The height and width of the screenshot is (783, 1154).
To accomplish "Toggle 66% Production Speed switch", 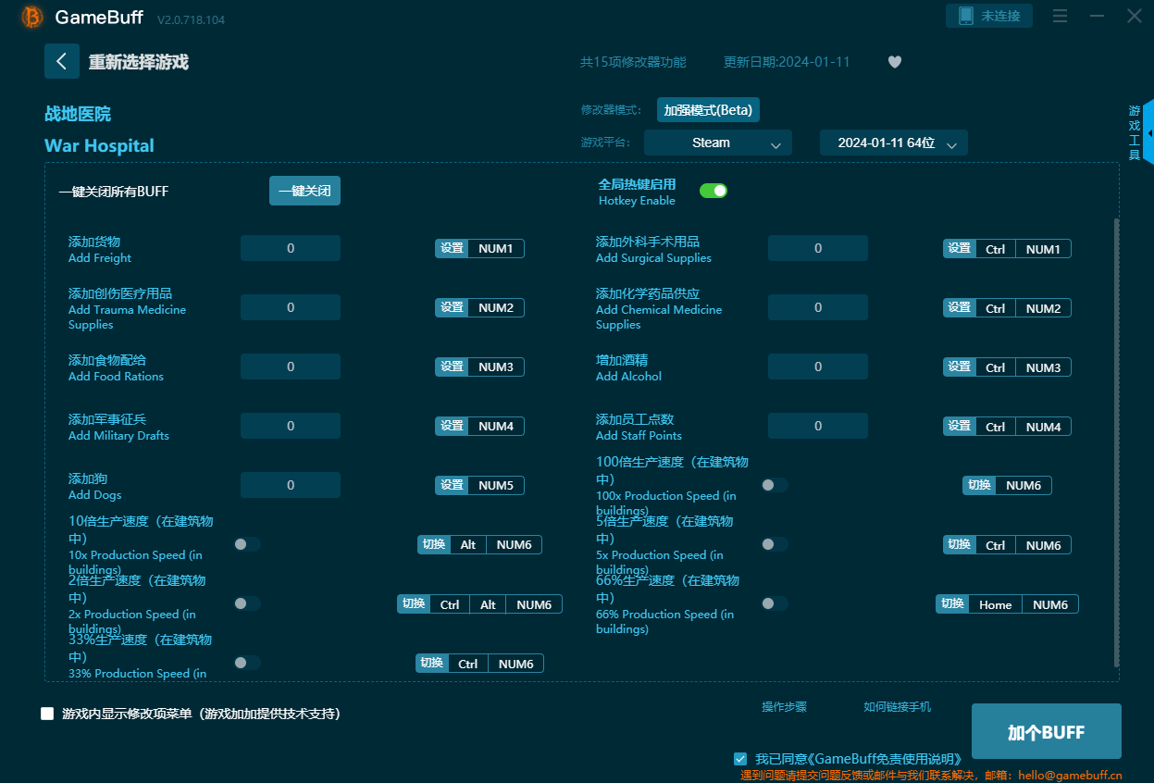I will (775, 603).
